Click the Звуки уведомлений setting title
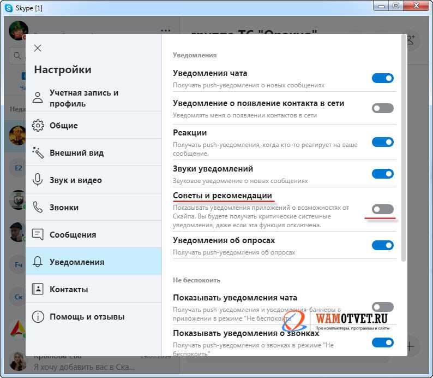 coord(213,169)
